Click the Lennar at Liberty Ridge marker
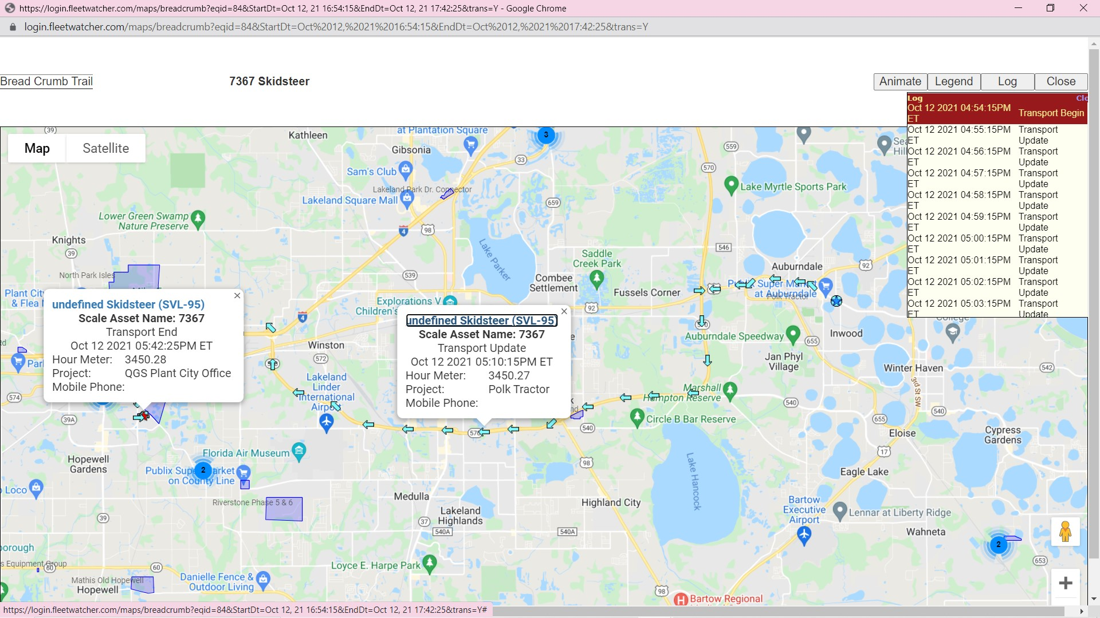This screenshot has height=618, width=1100. pyautogui.click(x=840, y=511)
